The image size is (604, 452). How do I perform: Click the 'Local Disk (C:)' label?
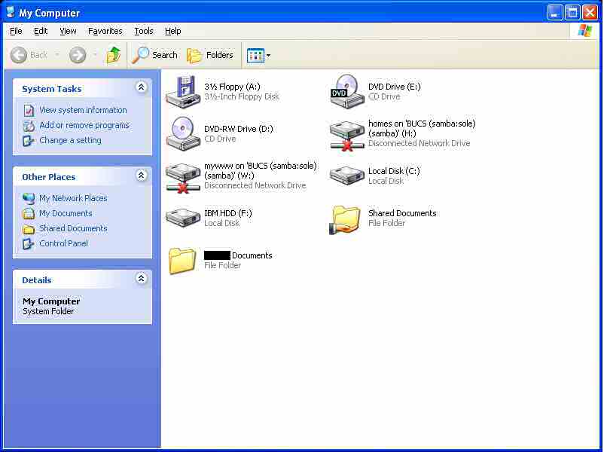tap(394, 171)
